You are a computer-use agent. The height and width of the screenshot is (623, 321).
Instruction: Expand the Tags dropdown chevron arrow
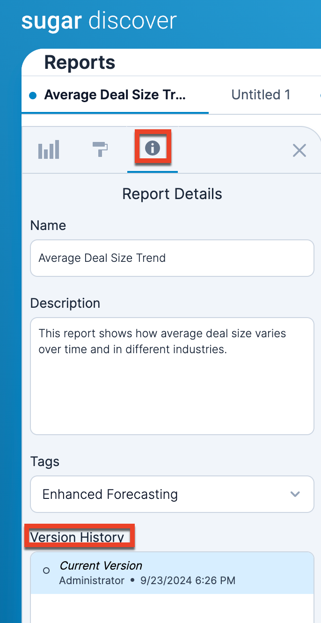pyautogui.click(x=295, y=494)
